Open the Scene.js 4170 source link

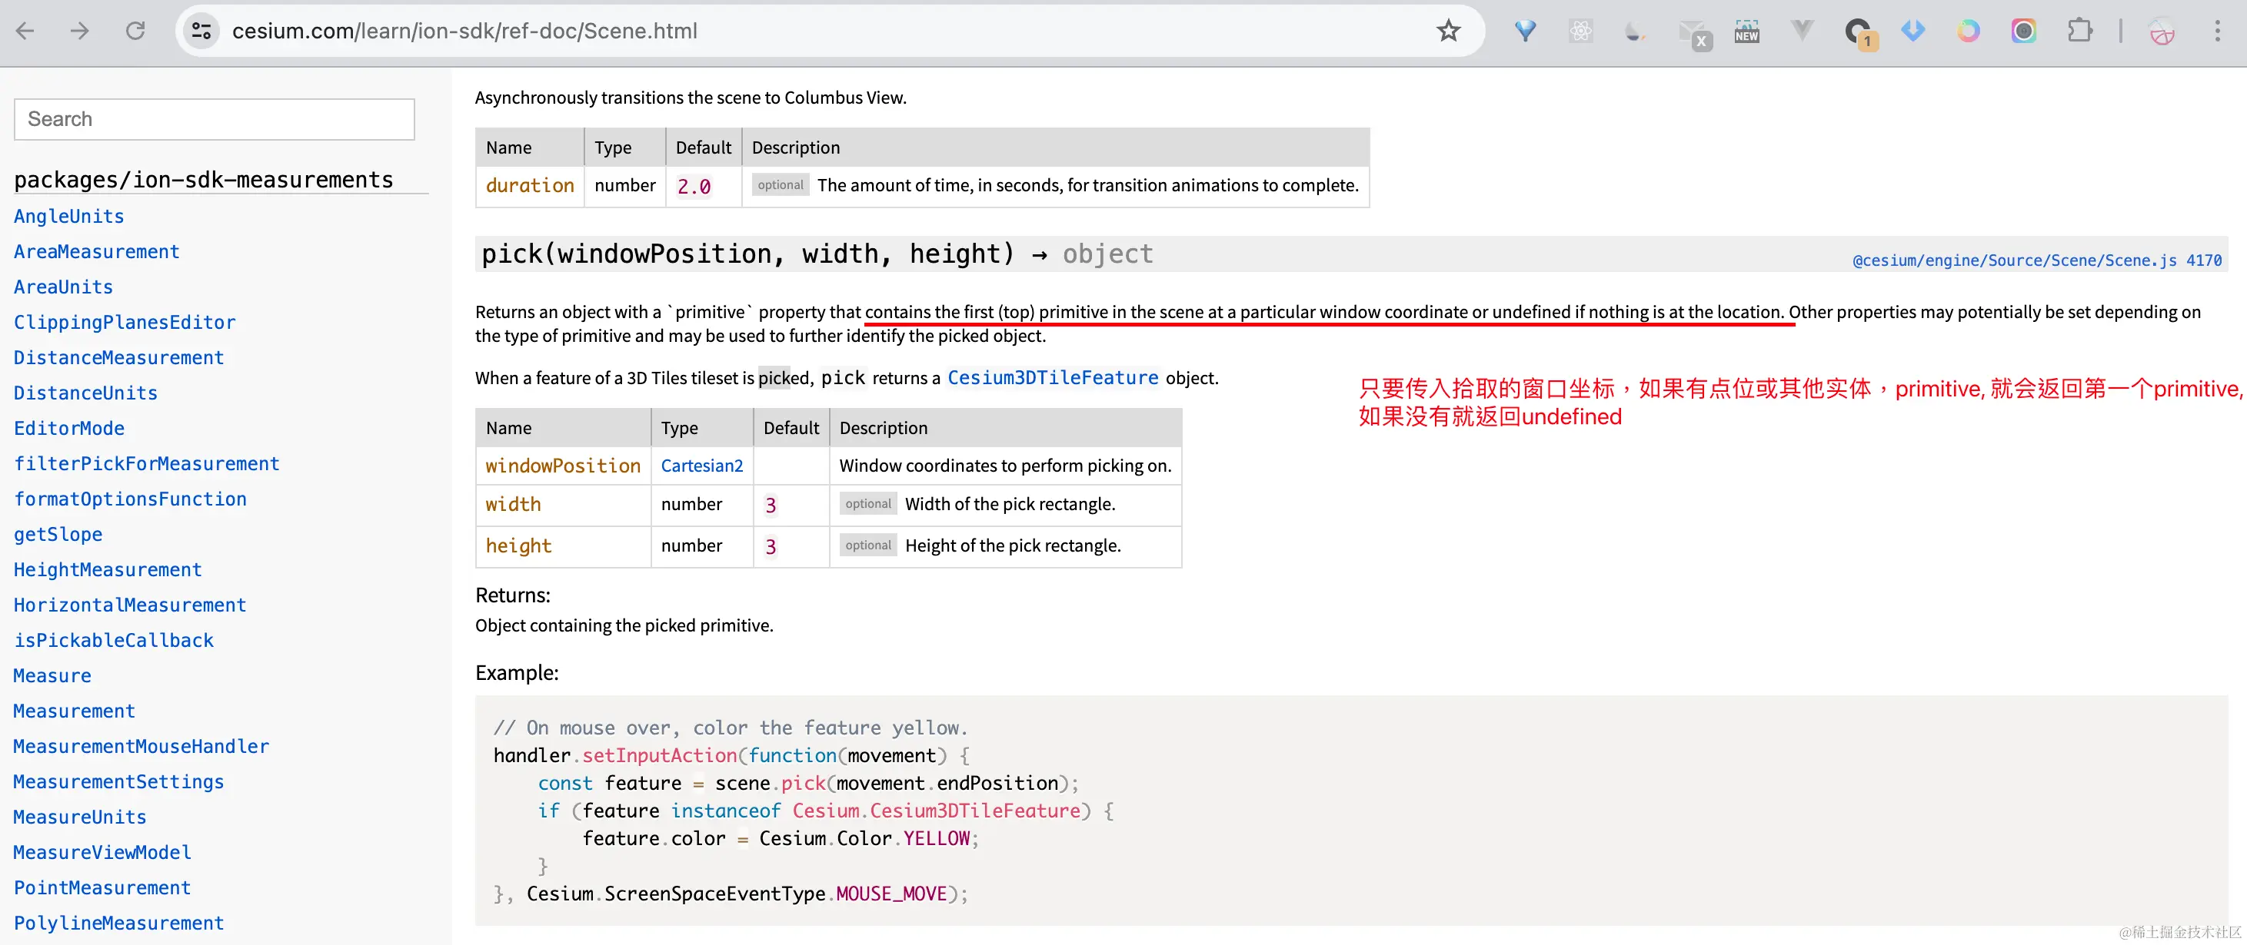[x=2036, y=260]
